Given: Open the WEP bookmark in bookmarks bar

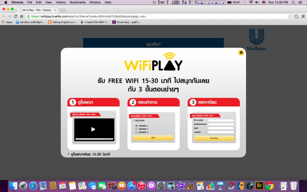Looking at the screenshot, I should point(94,22).
